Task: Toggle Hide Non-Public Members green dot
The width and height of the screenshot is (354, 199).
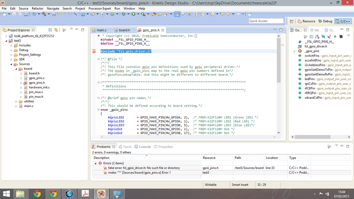Action: pyautogui.click(x=335, y=36)
